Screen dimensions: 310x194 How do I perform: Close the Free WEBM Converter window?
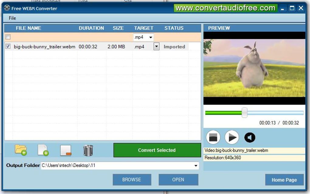[x=301, y=8]
